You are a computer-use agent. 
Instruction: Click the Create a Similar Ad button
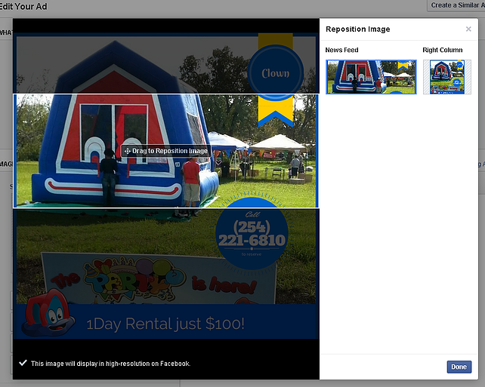click(x=457, y=5)
